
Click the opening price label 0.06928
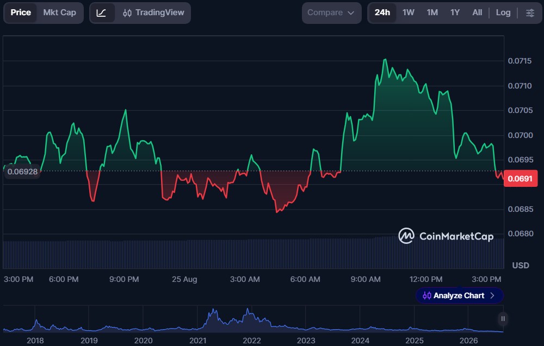pos(22,172)
